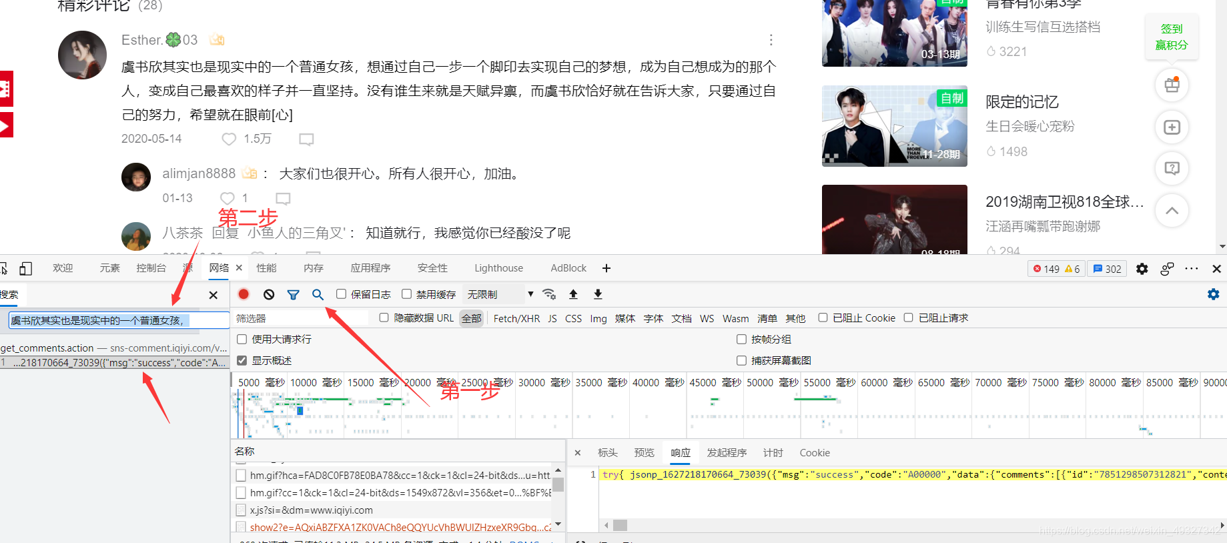The image size is (1227, 543).
Task: Click the add-to-list plus icon on the sidebar
Action: (x=1172, y=127)
